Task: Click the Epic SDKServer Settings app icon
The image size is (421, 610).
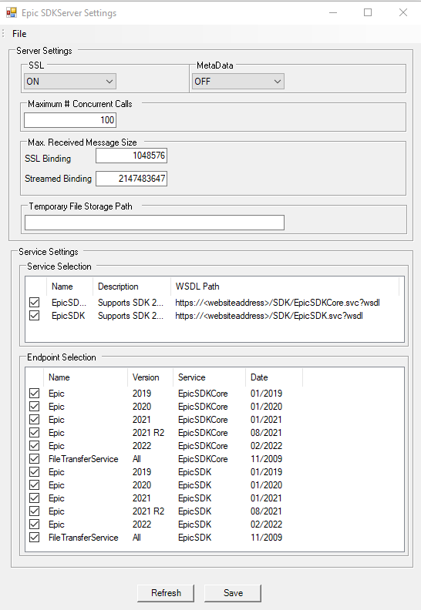Action: 12,13
